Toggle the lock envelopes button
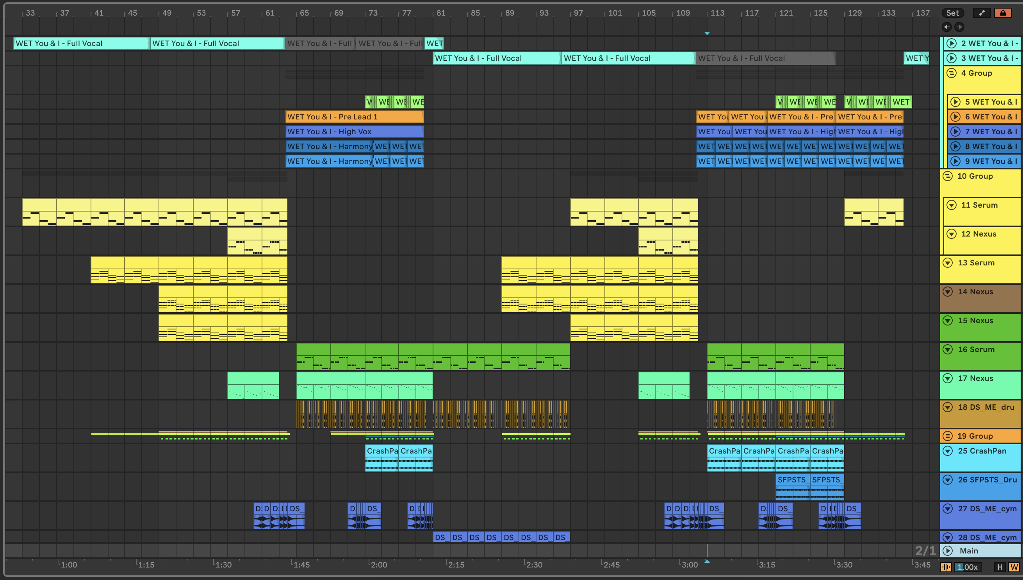 1003,13
